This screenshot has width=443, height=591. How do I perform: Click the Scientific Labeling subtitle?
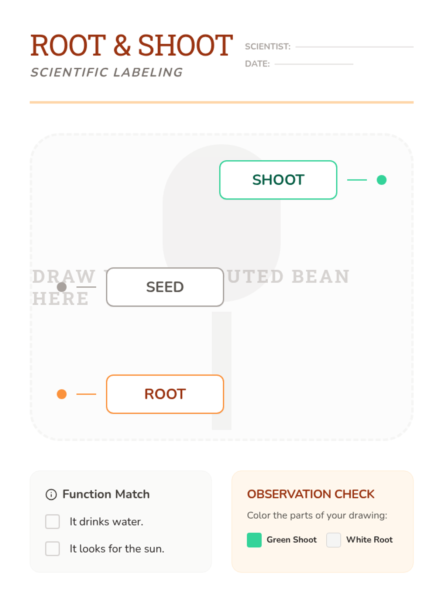click(x=107, y=72)
